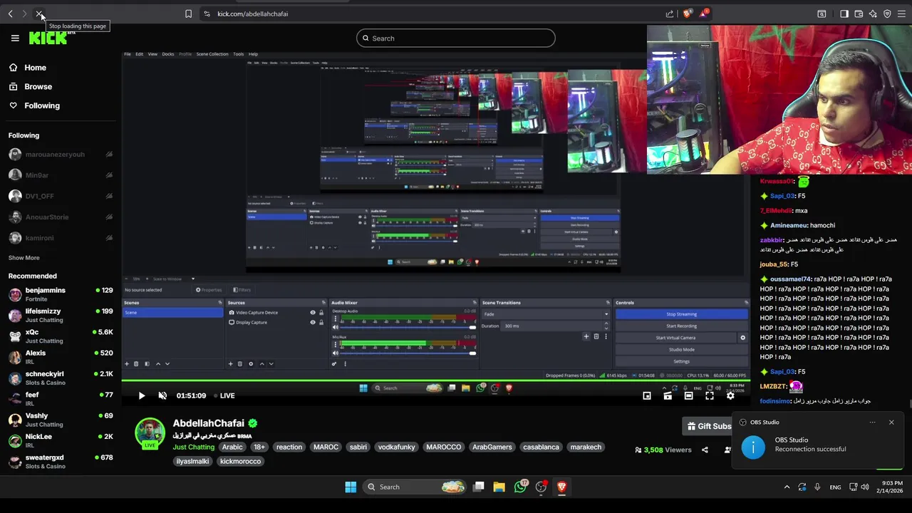
Task: Go back with the browser back arrow
Action: coord(10,14)
